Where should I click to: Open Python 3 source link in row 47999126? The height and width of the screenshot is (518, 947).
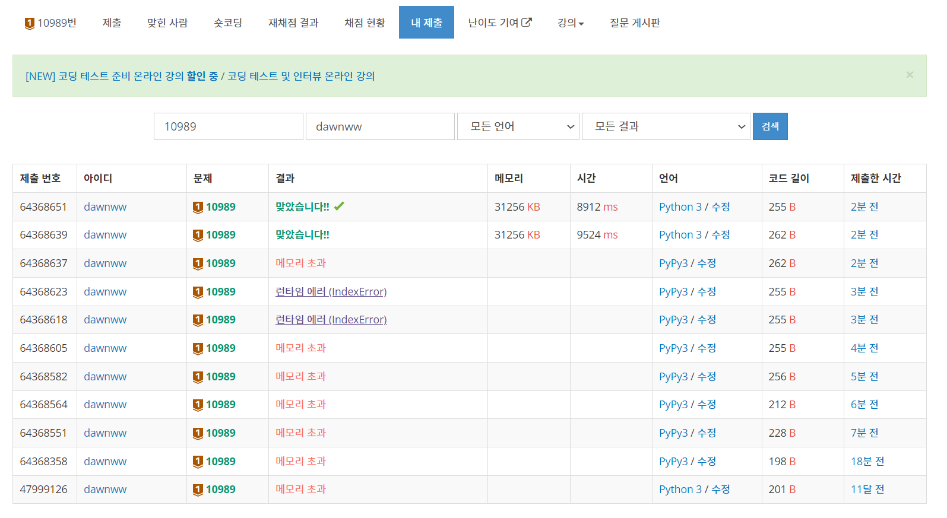click(680, 490)
